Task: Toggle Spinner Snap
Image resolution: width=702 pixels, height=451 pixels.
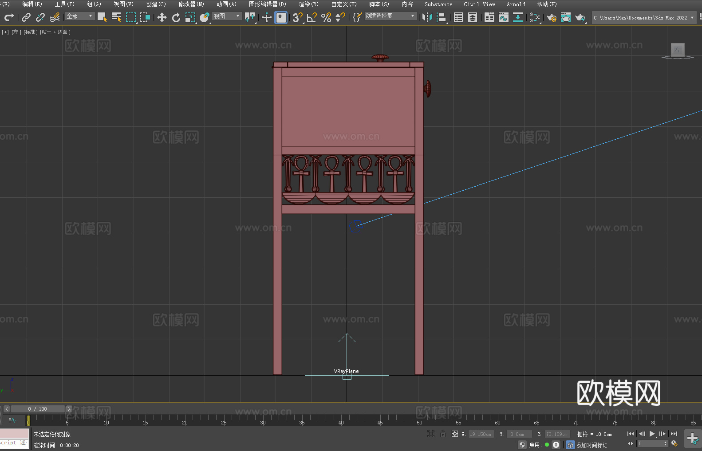Action: pyautogui.click(x=340, y=17)
